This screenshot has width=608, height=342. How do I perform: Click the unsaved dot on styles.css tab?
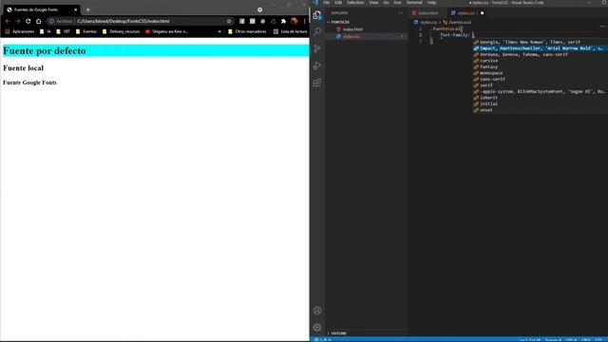[482, 13]
